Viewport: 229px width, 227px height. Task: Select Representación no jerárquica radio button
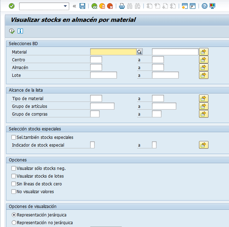coord(14,223)
